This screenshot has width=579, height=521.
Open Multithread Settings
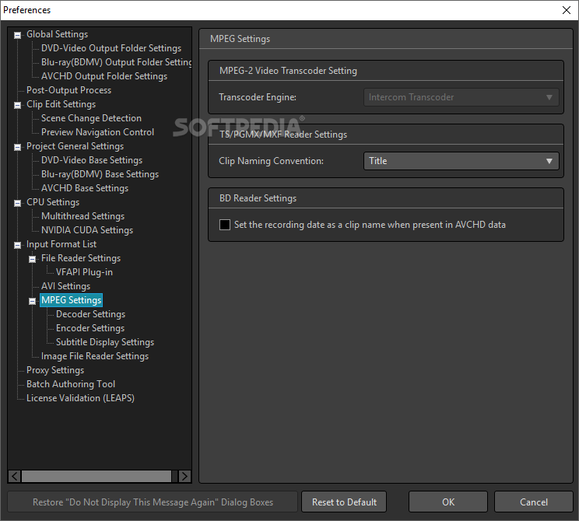(82, 217)
